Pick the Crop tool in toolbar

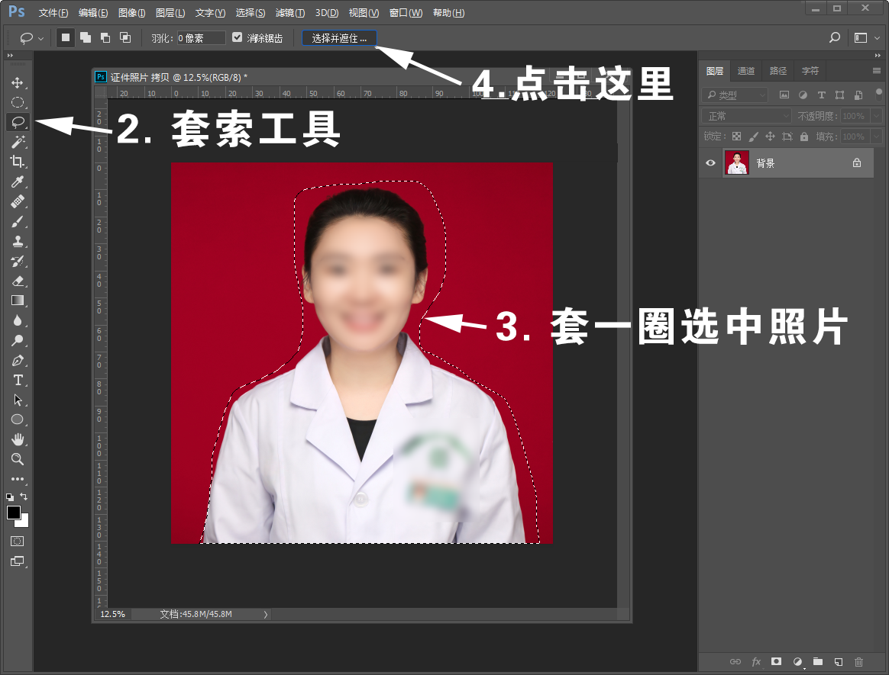[17, 162]
